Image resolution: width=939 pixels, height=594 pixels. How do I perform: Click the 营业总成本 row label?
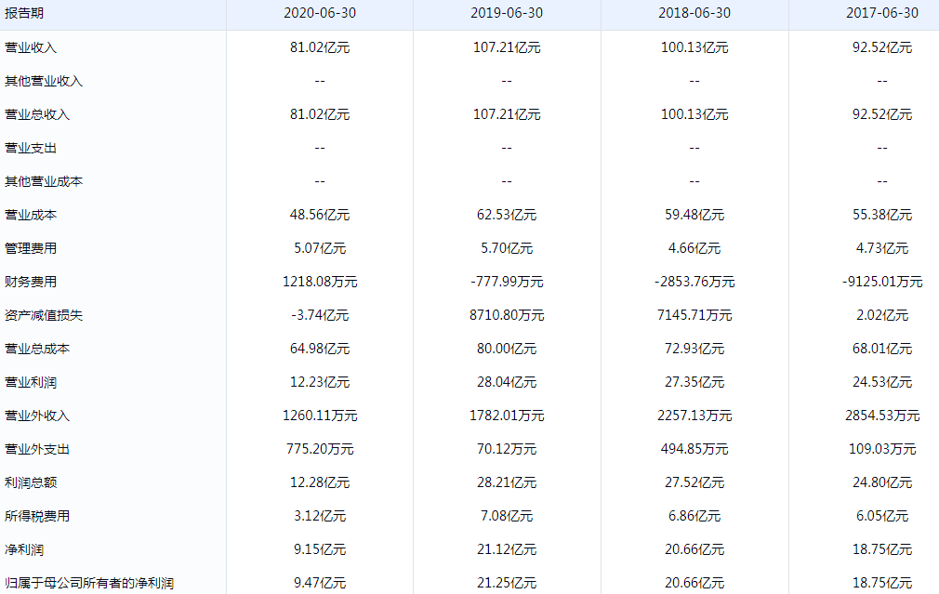(37, 350)
